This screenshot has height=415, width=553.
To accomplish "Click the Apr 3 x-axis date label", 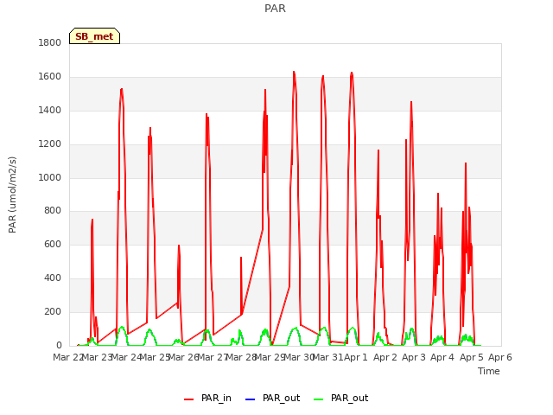I will coord(414,357).
